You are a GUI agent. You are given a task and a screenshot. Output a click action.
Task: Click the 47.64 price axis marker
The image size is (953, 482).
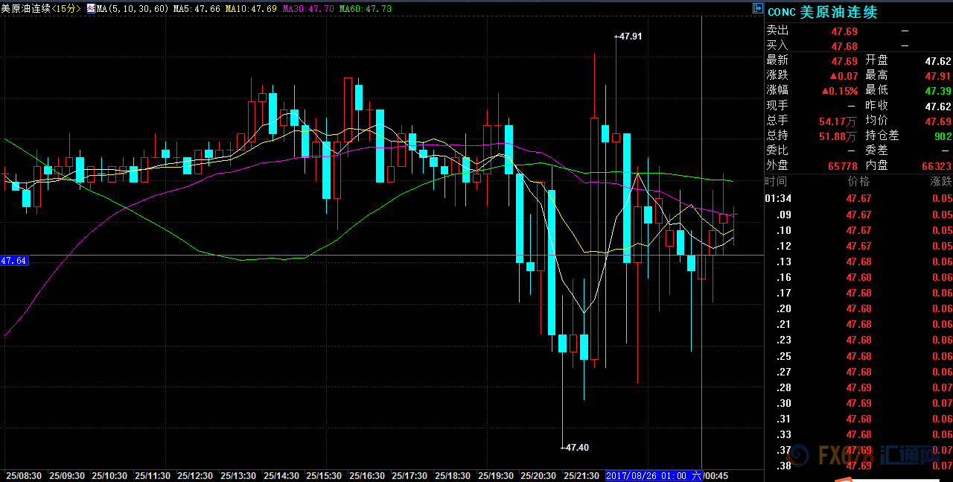point(14,261)
